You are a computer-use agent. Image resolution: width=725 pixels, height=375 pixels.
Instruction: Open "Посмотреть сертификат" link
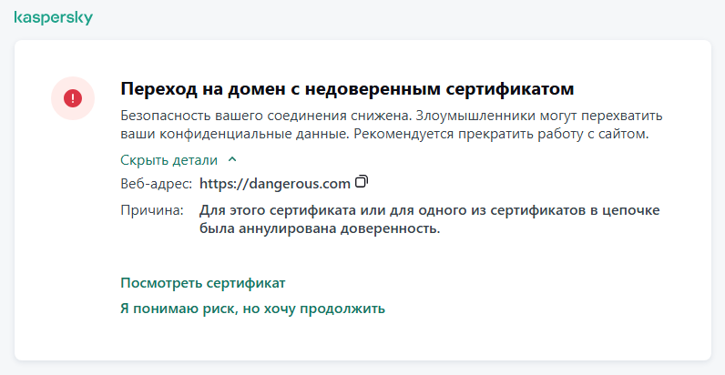(203, 283)
